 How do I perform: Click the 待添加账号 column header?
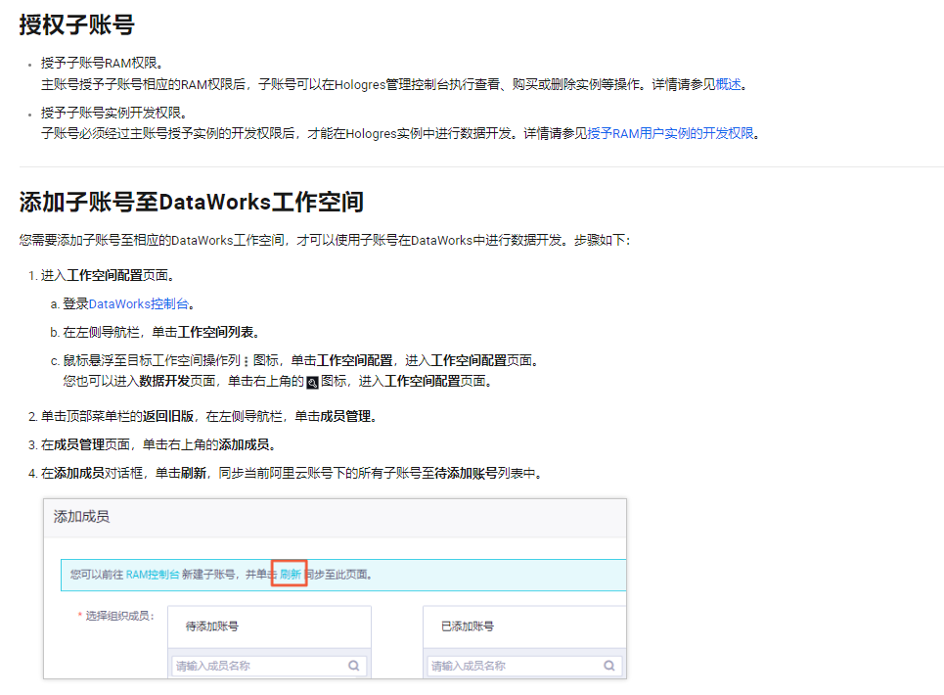[211, 626]
